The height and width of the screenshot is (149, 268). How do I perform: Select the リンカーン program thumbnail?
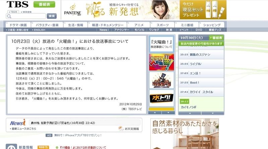(161, 80)
